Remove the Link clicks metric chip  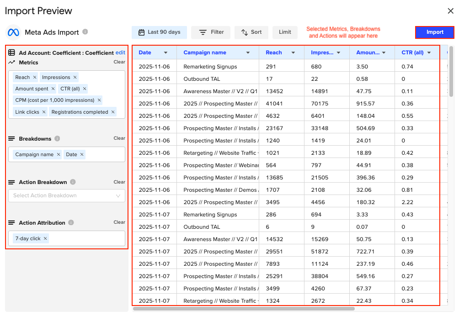(x=44, y=111)
